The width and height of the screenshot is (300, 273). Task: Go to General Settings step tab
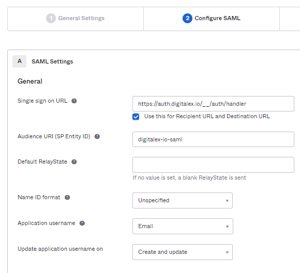pos(76,19)
